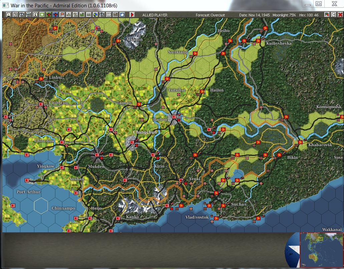This screenshot has width=344, height=269.
Task: Click the application icon in title bar
Action: (x=6, y=5)
